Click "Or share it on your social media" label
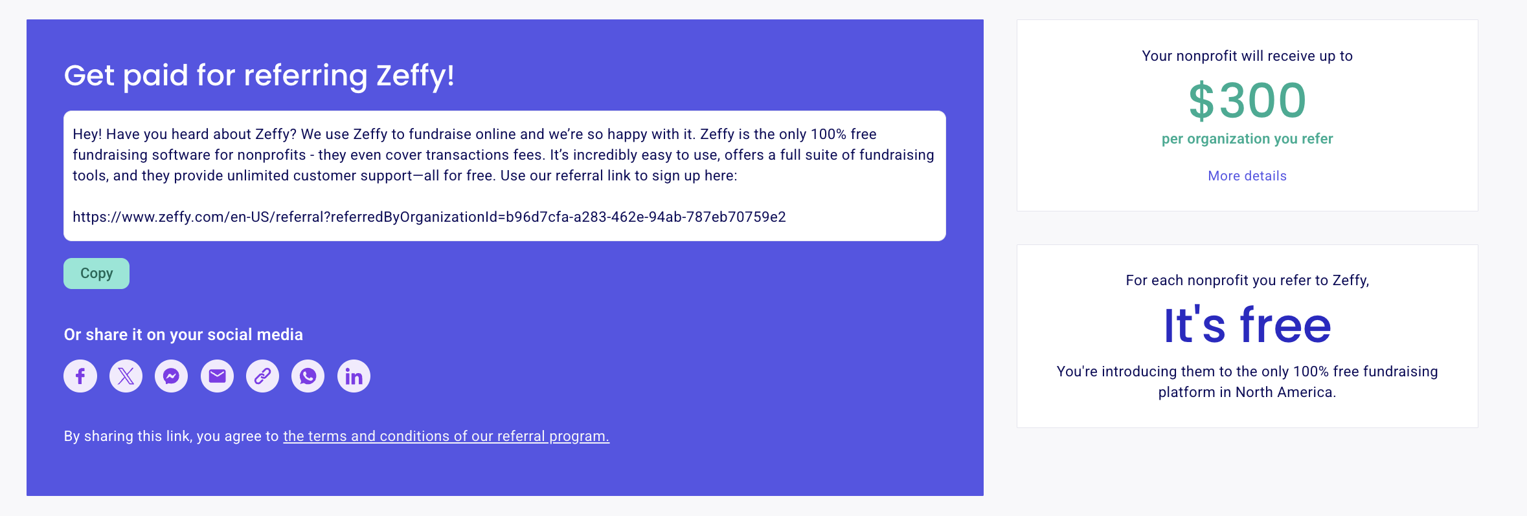The width and height of the screenshot is (1527, 516). (x=183, y=334)
